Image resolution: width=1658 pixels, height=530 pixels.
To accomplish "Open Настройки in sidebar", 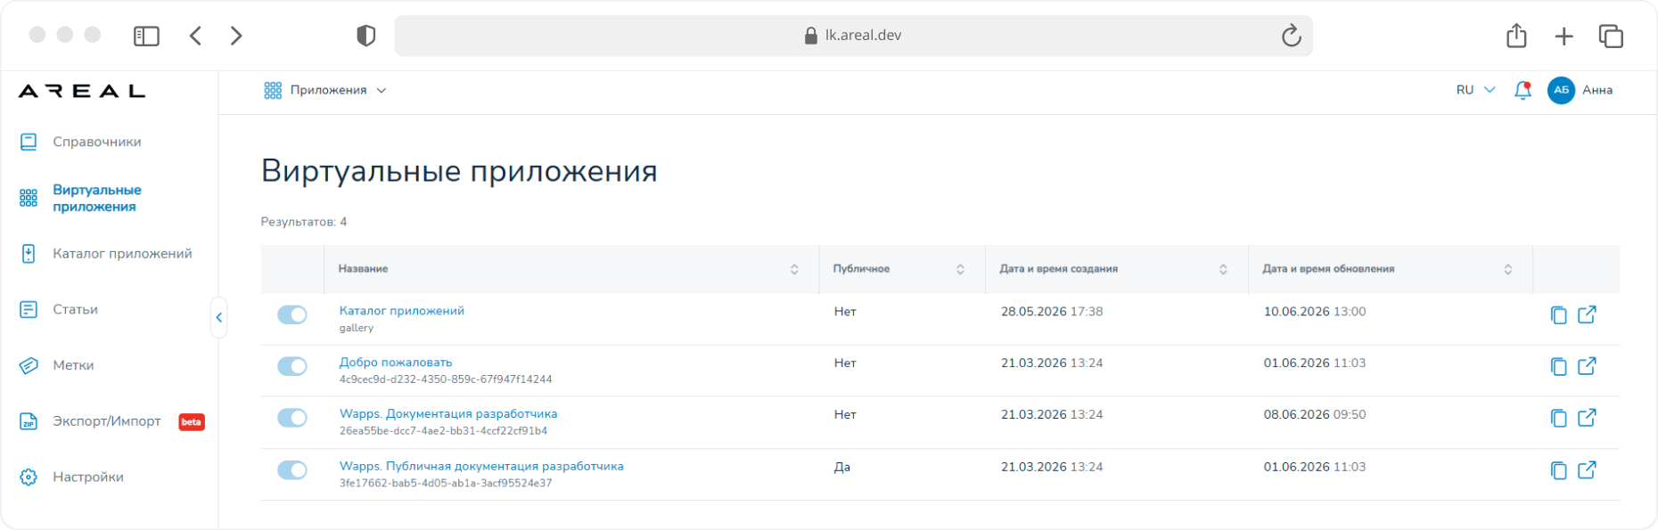I will [88, 477].
